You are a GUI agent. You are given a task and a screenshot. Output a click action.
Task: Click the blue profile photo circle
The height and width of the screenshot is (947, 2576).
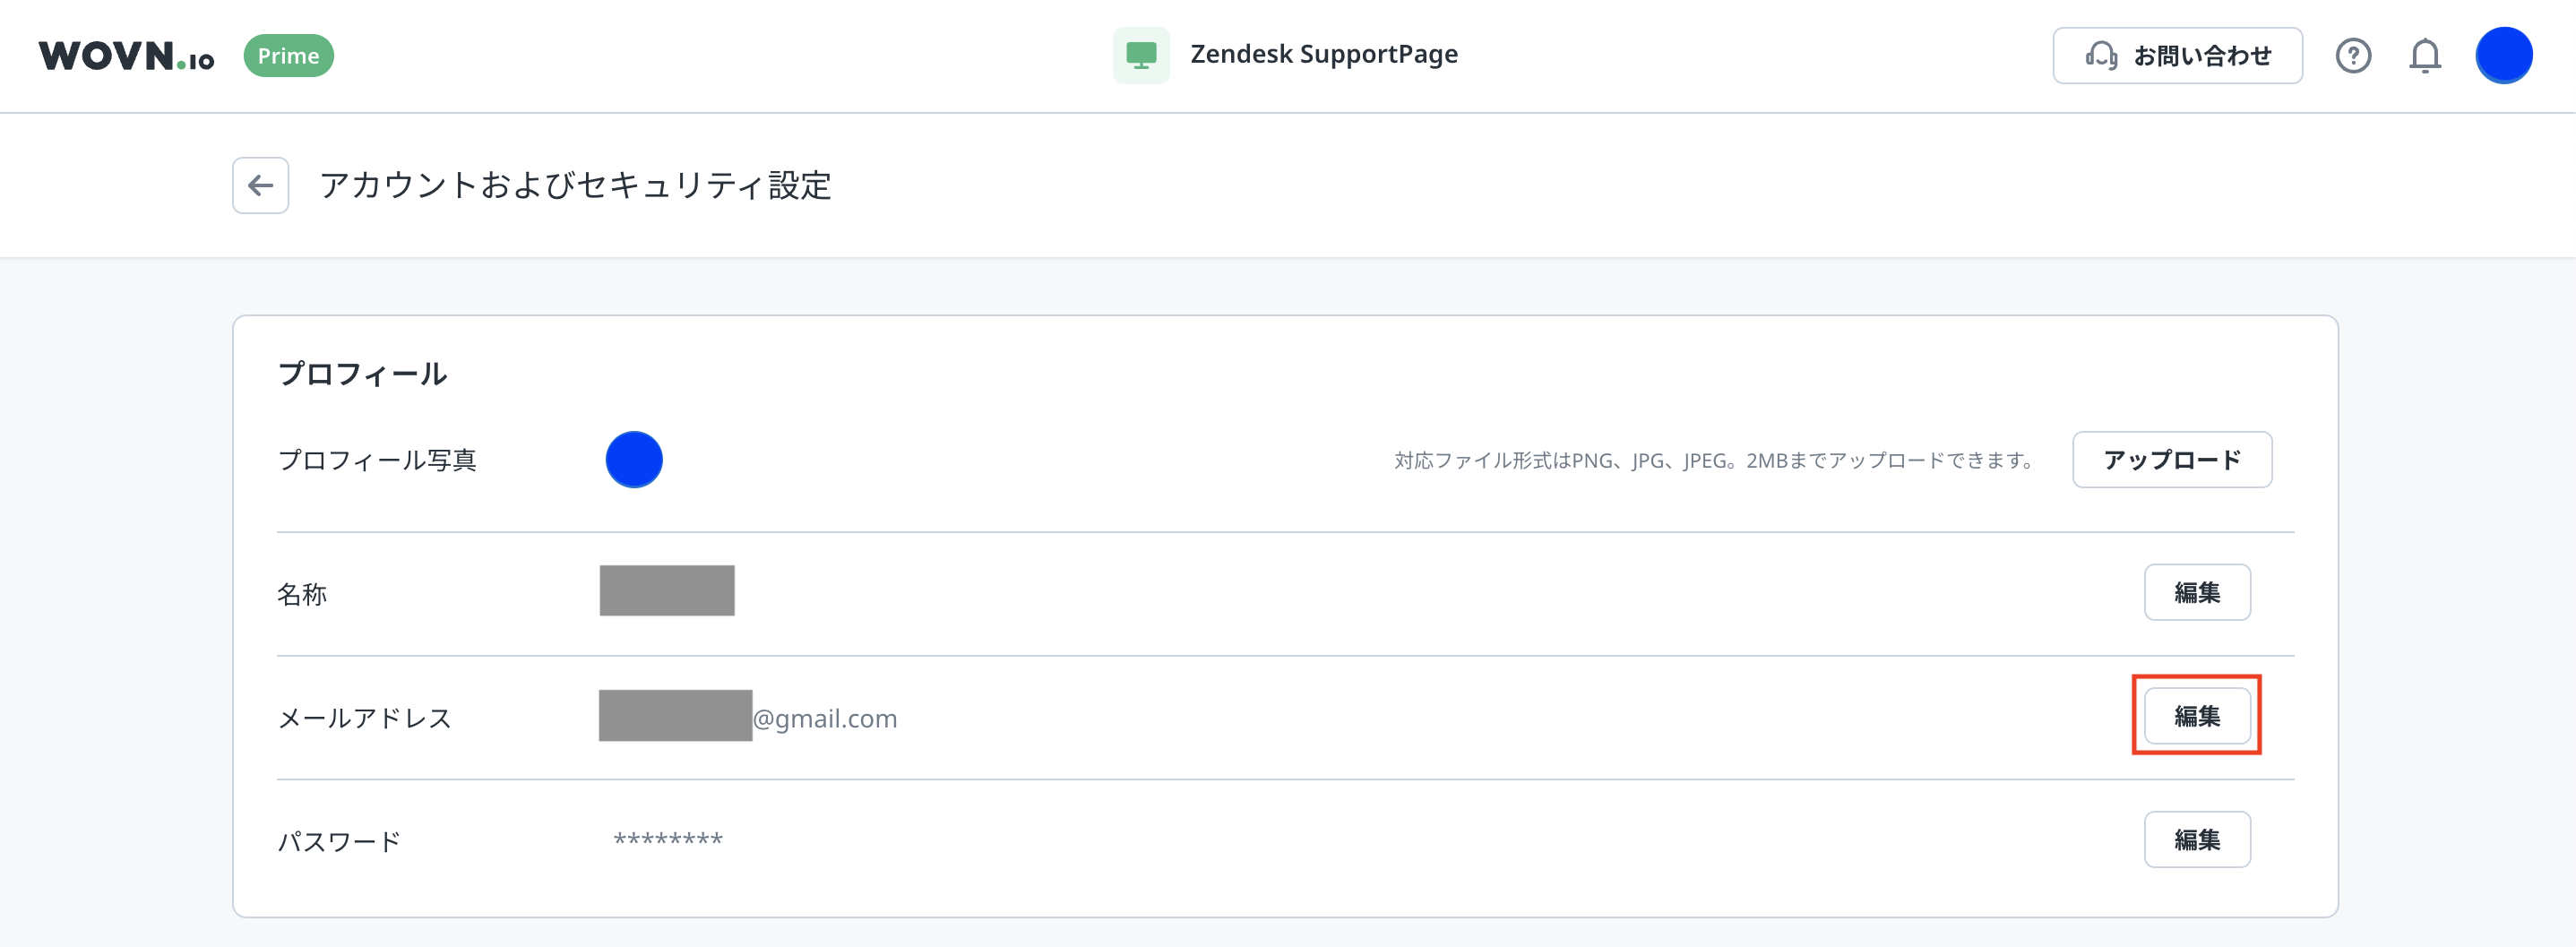[634, 460]
